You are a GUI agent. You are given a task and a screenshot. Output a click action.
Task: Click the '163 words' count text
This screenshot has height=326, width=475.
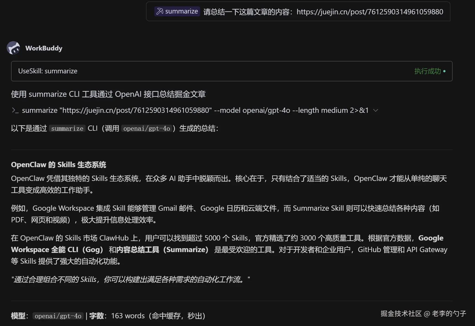(x=128, y=316)
